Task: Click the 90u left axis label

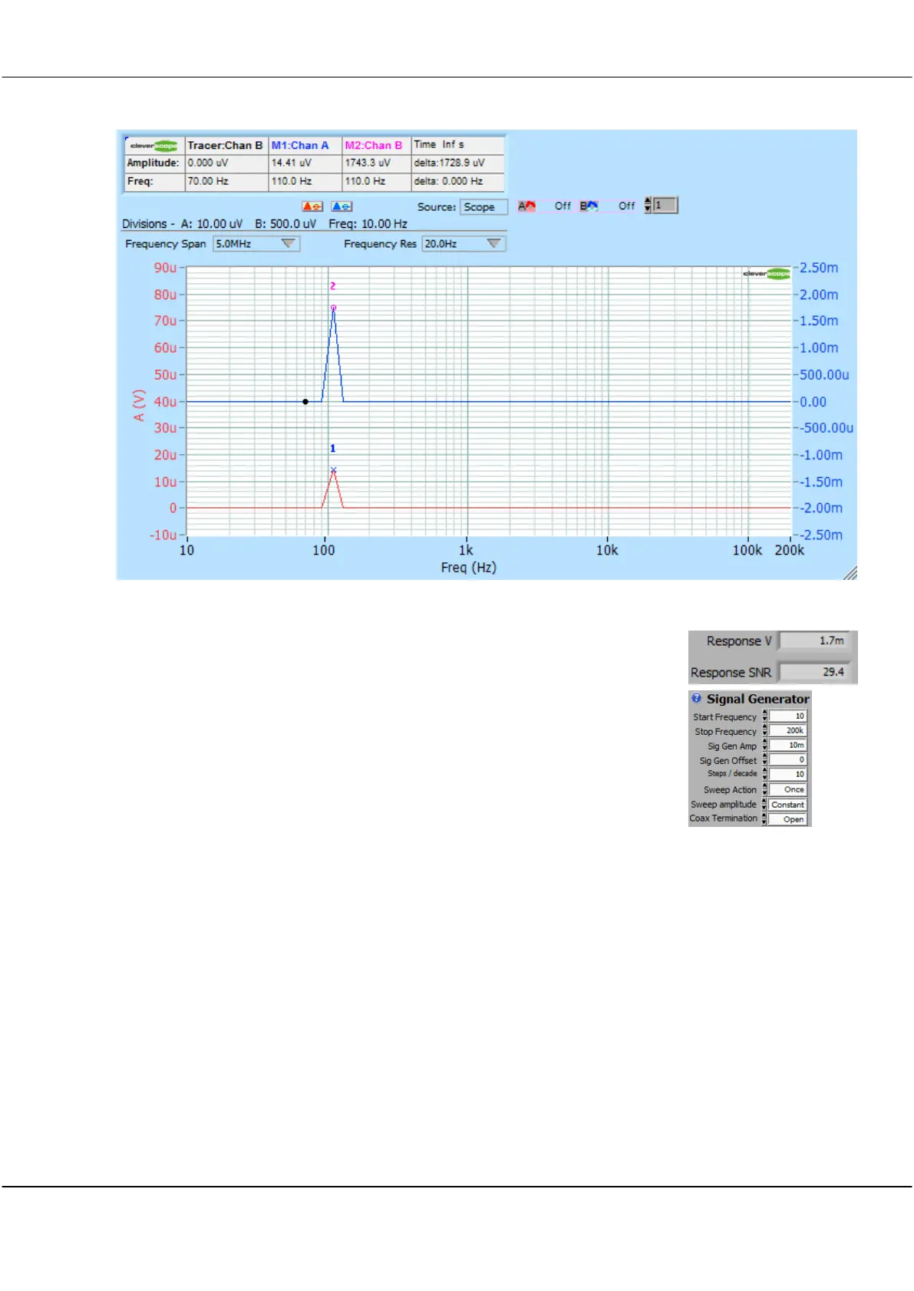Action: [165, 268]
